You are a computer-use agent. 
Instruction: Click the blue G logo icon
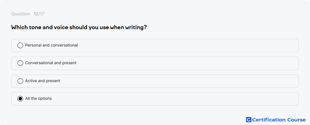tap(249, 120)
